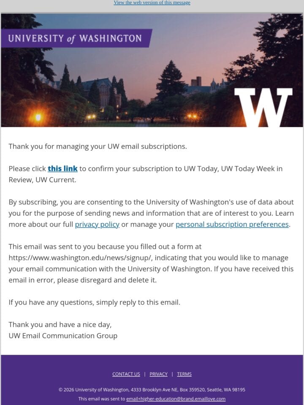Click the University of Washington wordmark banner
This screenshot has width=304, height=405.
coord(76,38)
